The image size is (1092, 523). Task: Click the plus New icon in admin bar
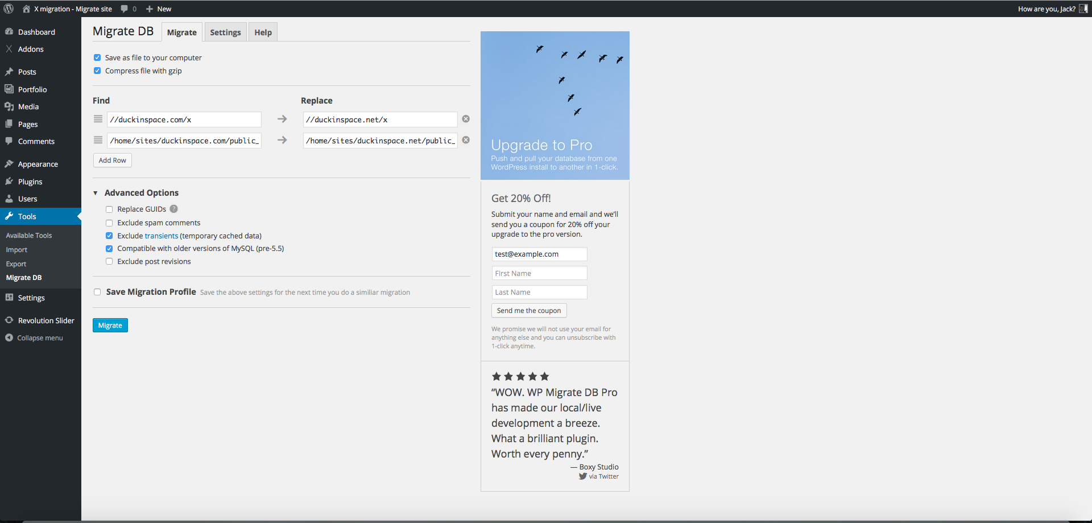tap(150, 9)
